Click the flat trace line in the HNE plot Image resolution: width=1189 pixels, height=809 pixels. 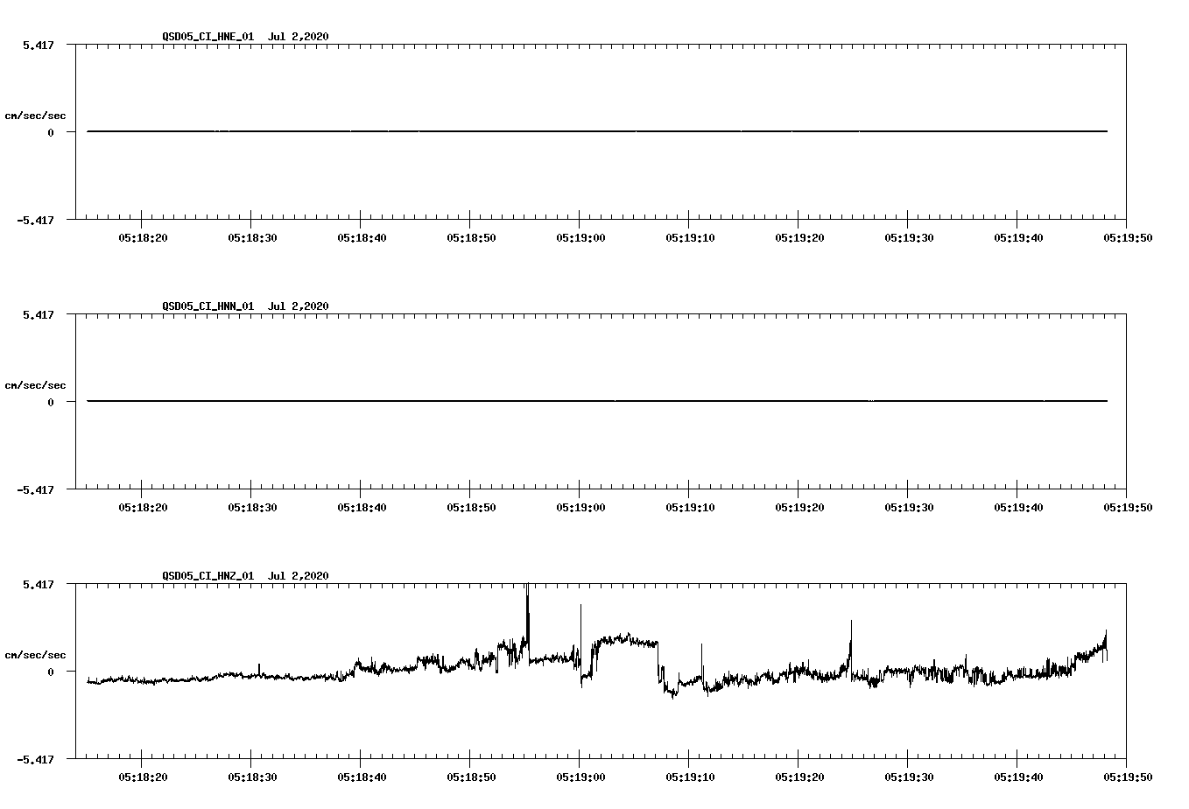tap(597, 131)
